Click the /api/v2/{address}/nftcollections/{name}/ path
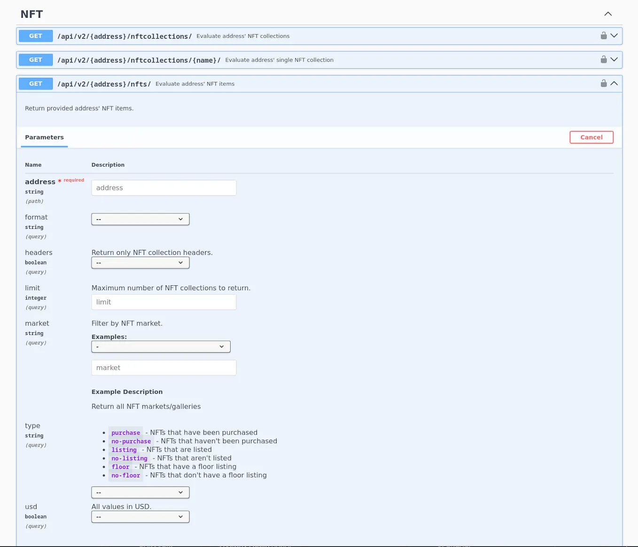Screen dimensions: 638x547 click(x=139, y=60)
